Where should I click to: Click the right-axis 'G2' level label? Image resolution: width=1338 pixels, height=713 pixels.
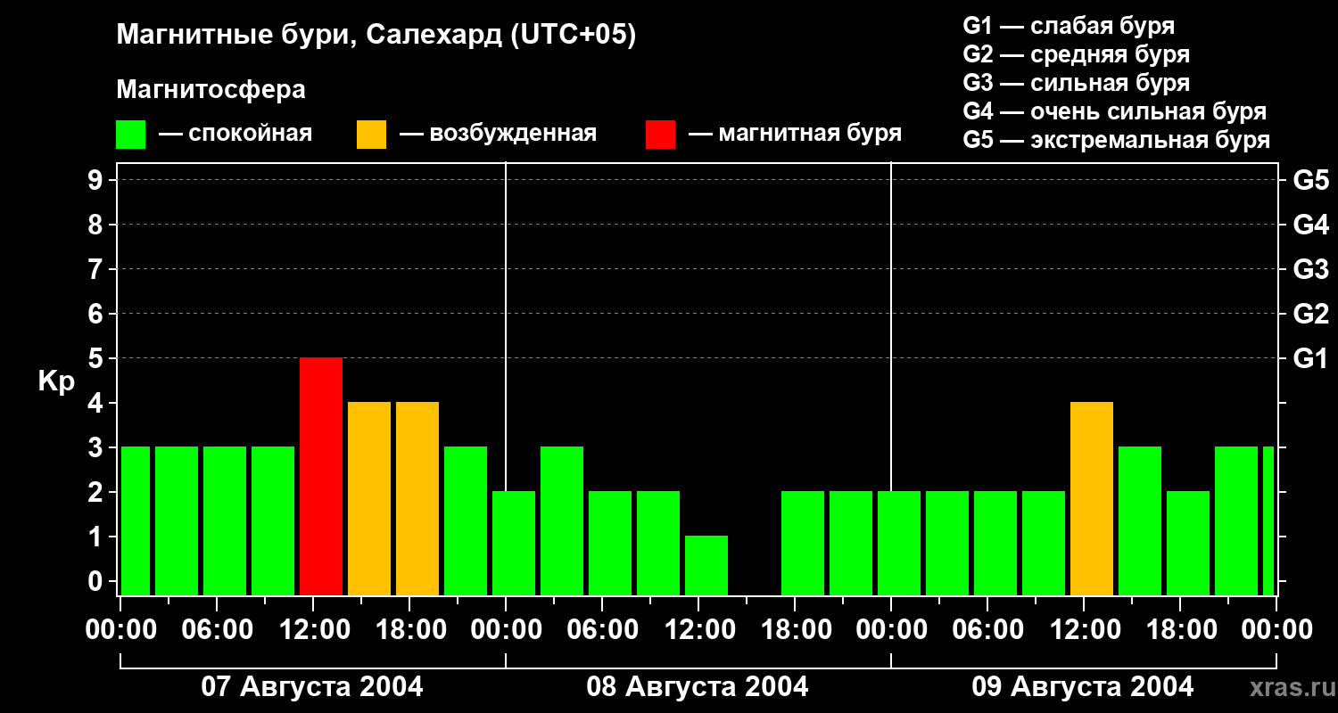[x=1310, y=314]
